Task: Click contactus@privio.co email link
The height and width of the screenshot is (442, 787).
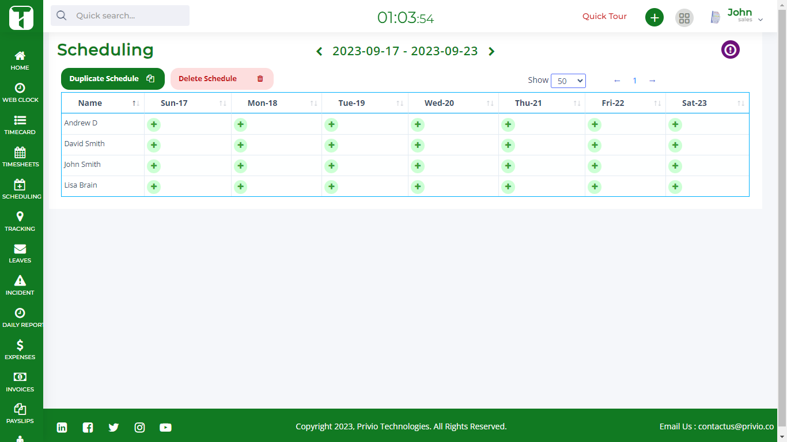Action: pyautogui.click(x=736, y=426)
